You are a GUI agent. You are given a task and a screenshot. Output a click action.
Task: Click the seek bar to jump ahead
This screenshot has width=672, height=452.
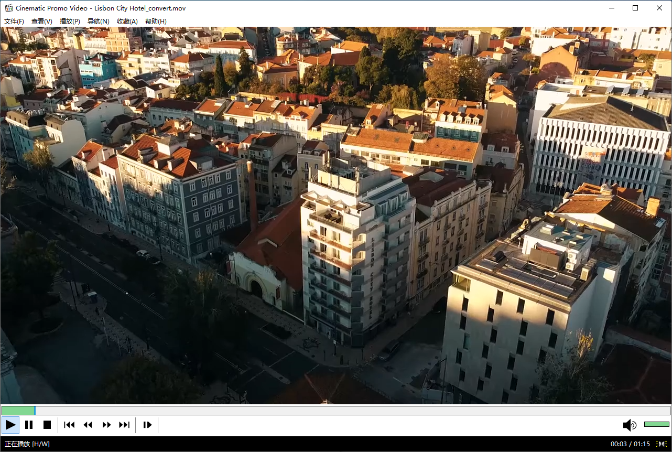point(335,411)
